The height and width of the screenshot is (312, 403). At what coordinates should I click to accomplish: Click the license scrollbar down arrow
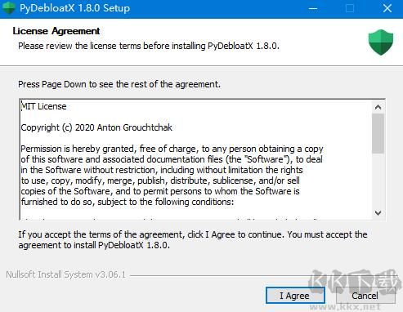point(378,212)
